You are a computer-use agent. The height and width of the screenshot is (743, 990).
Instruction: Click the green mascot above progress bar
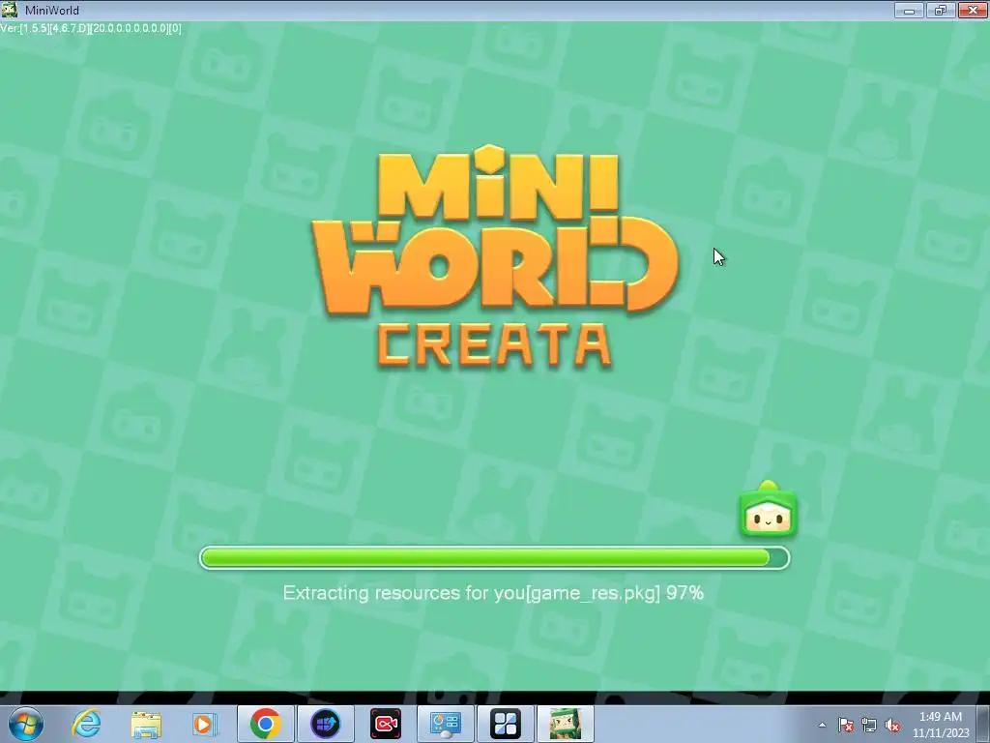point(768,509)
